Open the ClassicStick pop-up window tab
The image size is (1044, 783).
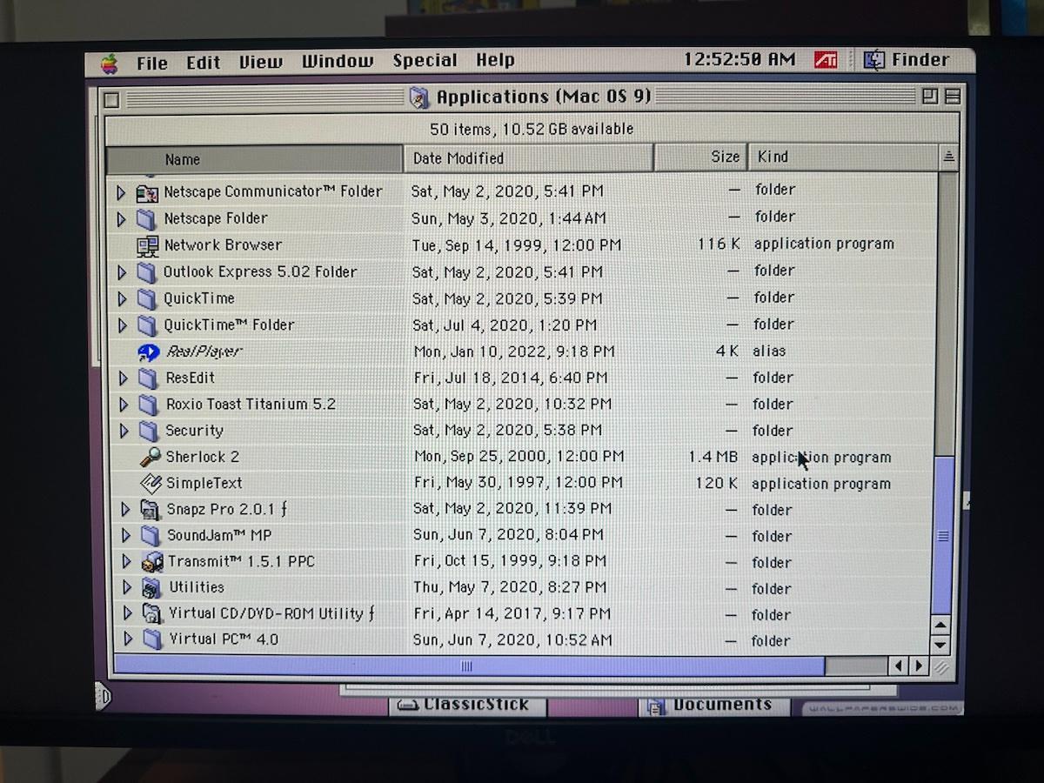(x=465, y=706)
